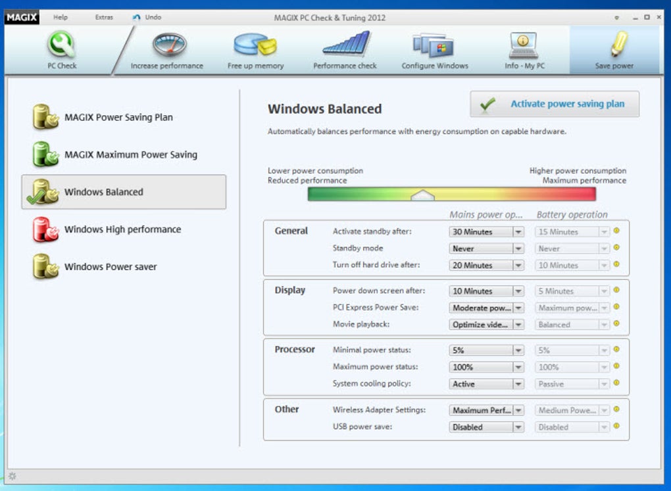Click the red Windows High performance battery icon
Image resolution: width=671 pixels, height=491 pixels.
tap(45, 229)
